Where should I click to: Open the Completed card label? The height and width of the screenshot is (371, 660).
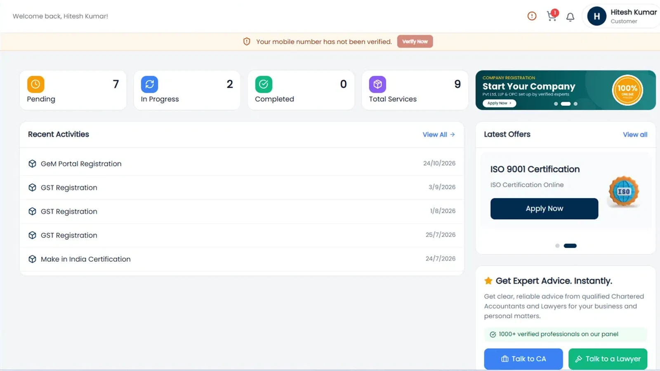tap(274, 99)
